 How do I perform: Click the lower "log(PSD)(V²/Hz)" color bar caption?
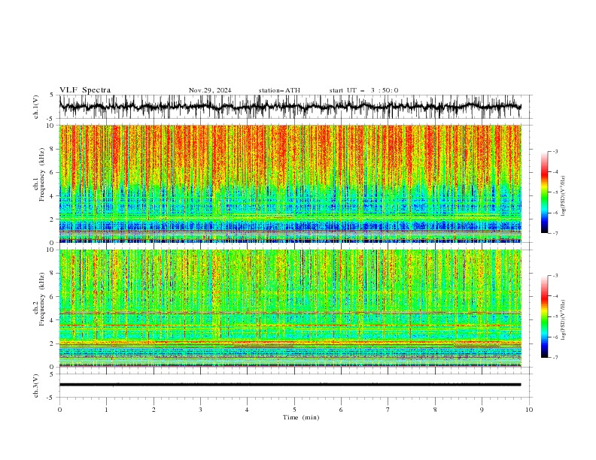tap(563, 319)
